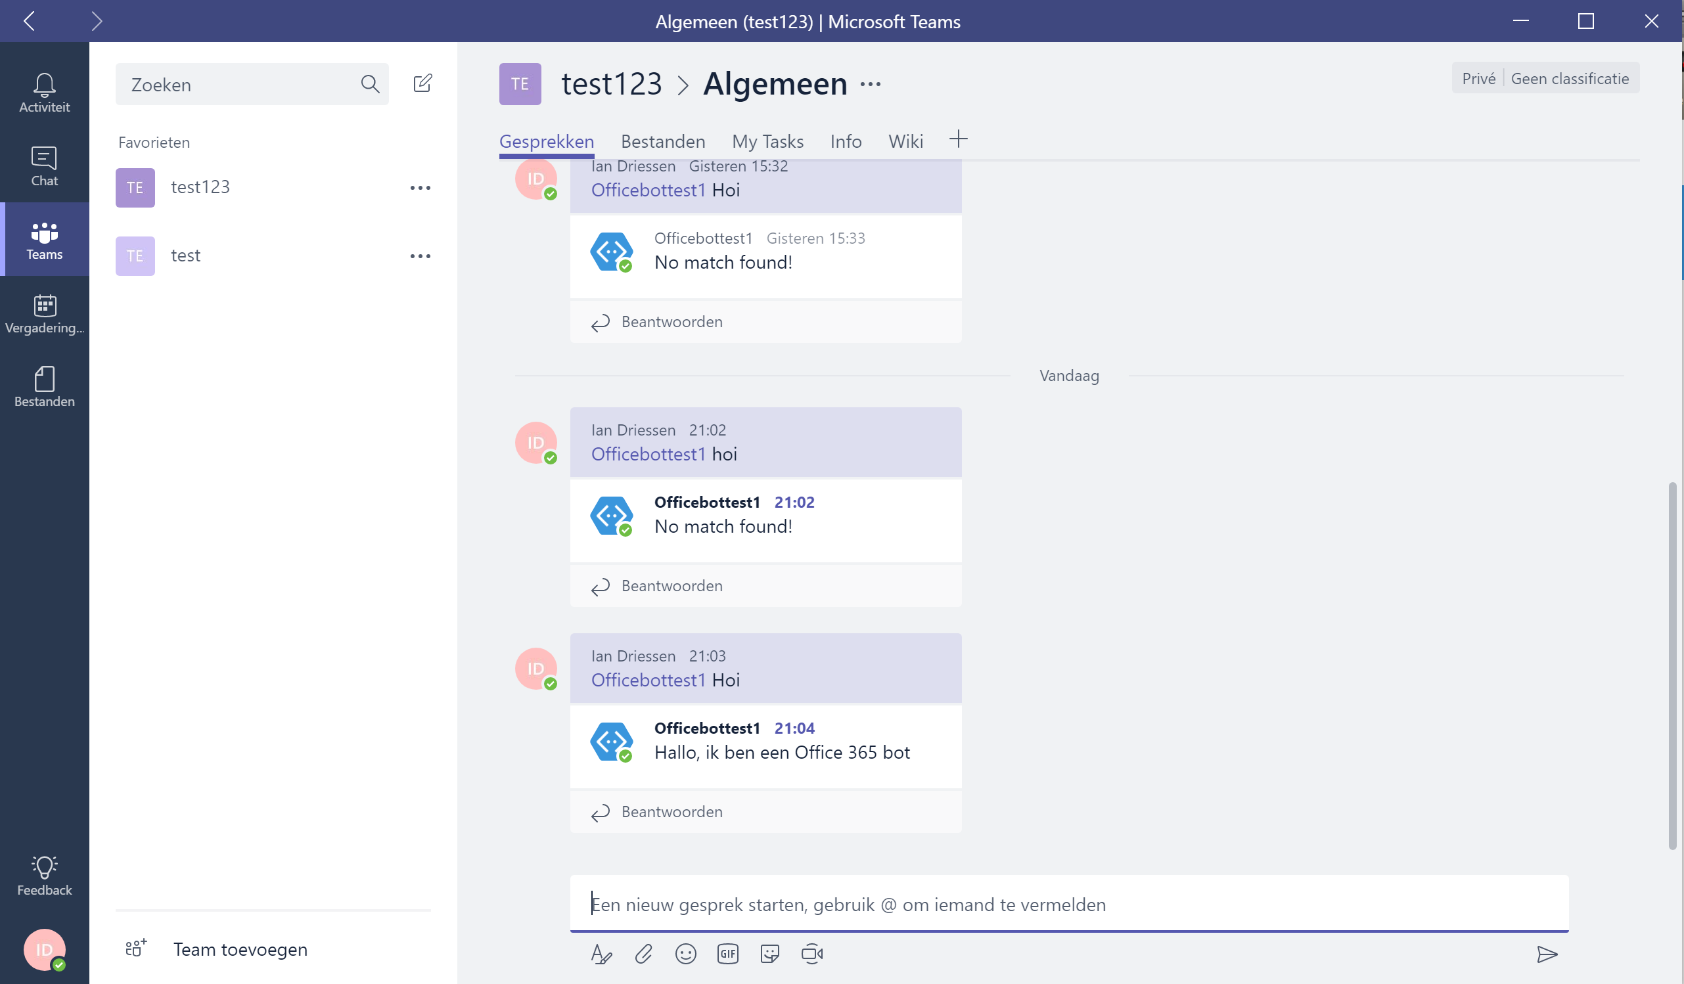
Task: Click the new conversation input field
Action: click(936, 905)
